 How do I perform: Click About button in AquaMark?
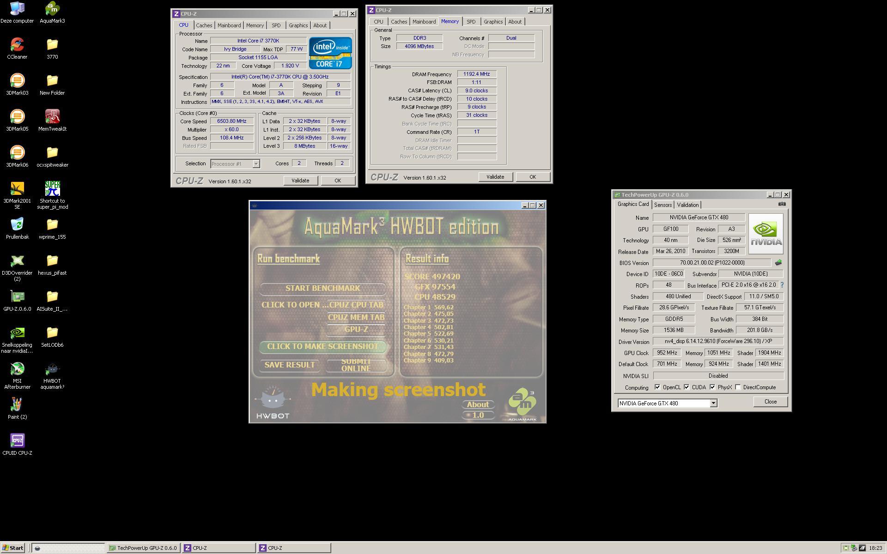[x=478, y=404]
